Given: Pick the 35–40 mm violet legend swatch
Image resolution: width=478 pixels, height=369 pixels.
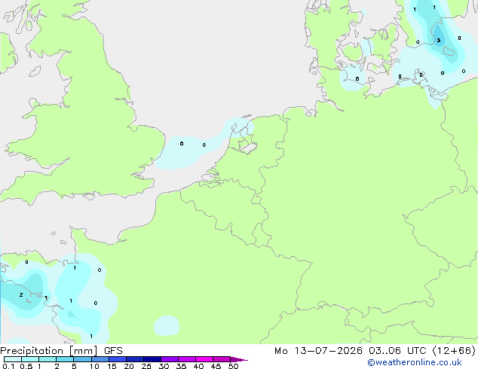Looking at the screenshot, I should tap(186, 359).
